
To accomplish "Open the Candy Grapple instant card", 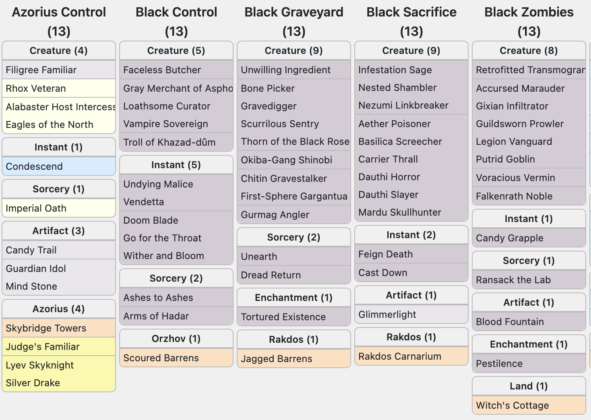I will pos(509,238).
